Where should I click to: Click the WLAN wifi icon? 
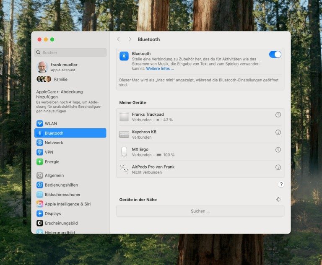coord(40,123)
